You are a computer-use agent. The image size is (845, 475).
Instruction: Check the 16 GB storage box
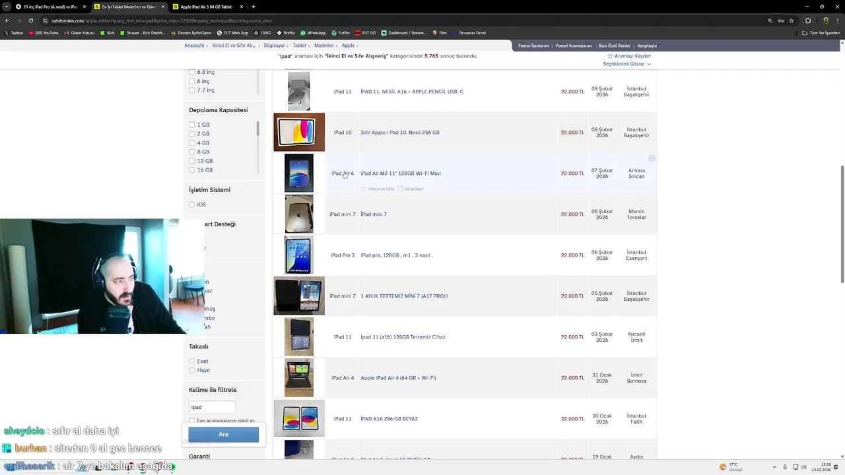click(192, 170)
